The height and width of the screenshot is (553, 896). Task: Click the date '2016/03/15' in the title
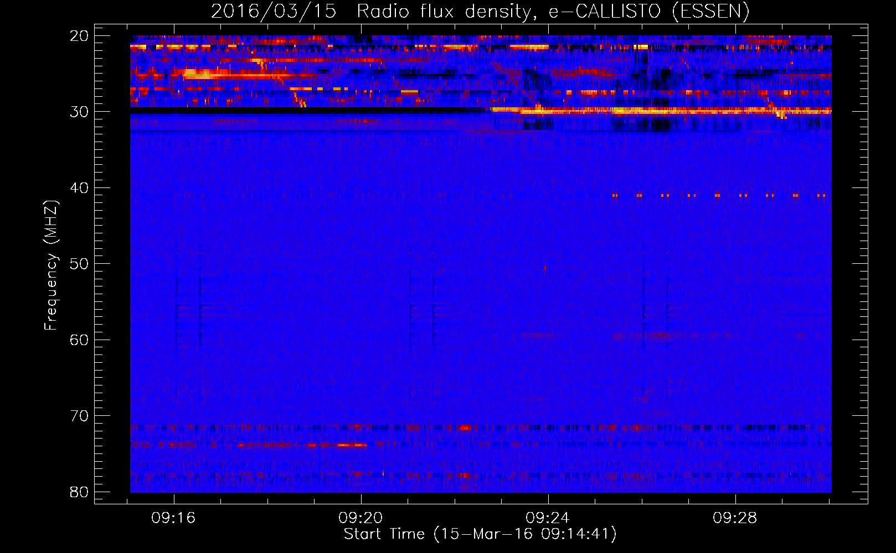click(274, 12)
